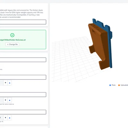The image size is (128, 128).
Task: Focus the input field above the stepper with no hint
Action: (x=23, y=77)
